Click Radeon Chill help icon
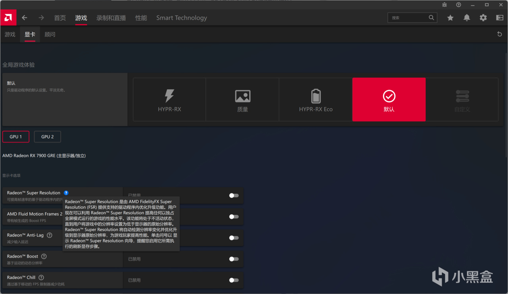 (41, 277)
